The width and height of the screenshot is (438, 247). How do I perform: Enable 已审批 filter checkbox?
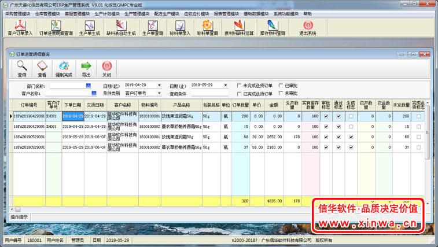click(281, 86)
